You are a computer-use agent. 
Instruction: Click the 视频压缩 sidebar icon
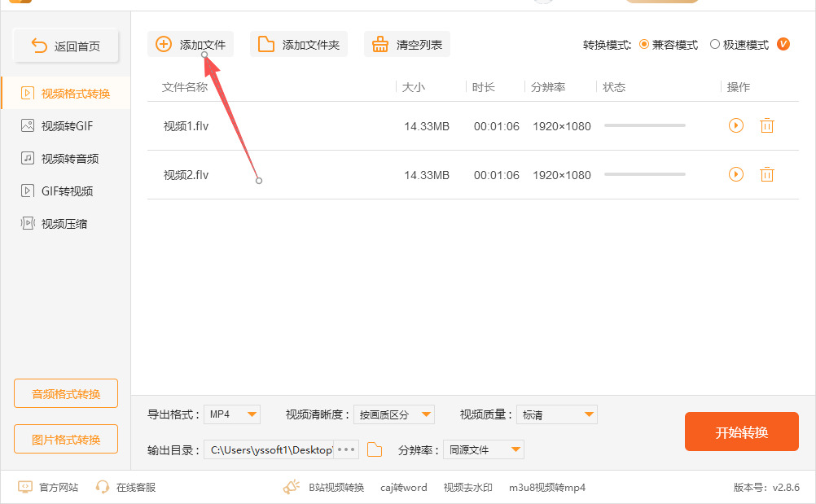click(27, 223)
